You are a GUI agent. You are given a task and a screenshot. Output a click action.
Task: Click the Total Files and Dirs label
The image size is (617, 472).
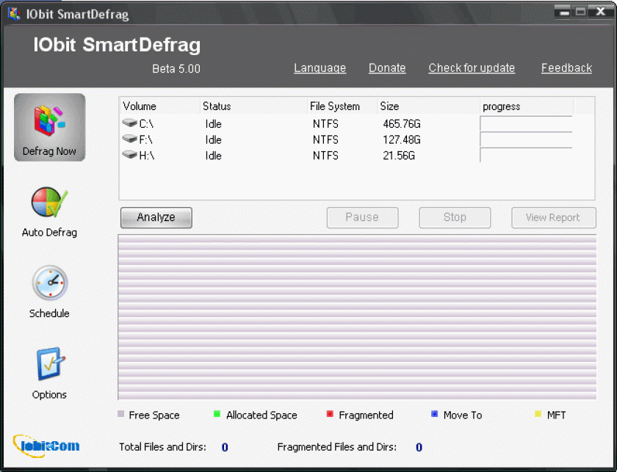162,447
